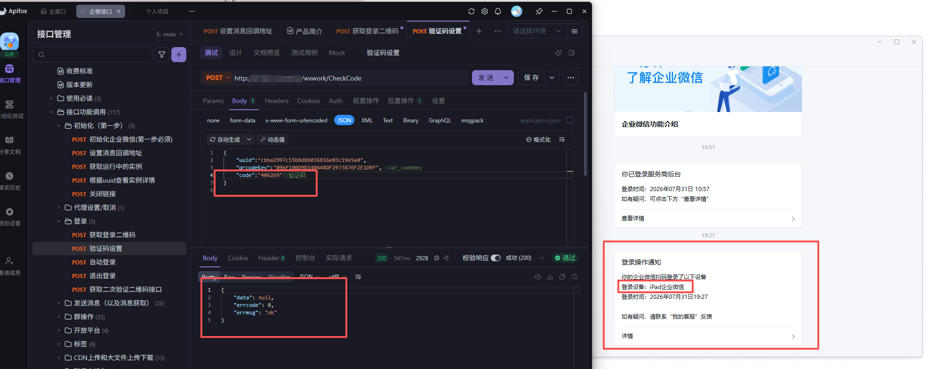Select the XML body type

367,120
